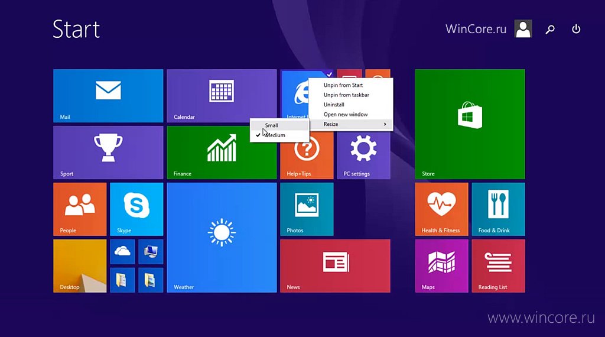Select Unpin from taskbar
605x337 pixels.
pyautogui.click(x=351, y=95)
